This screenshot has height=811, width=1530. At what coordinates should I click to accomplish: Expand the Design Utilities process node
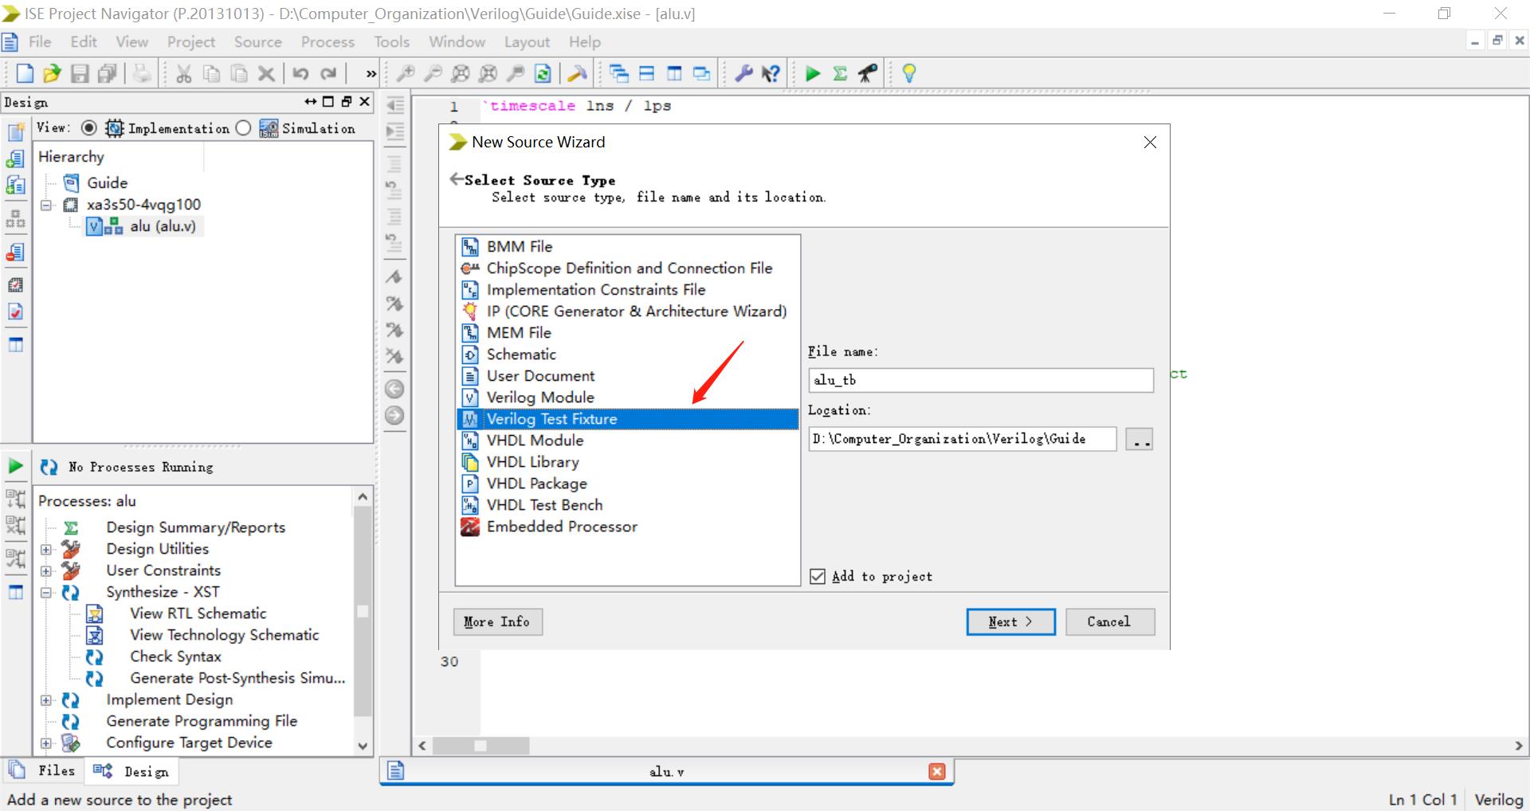pos(46,549)
